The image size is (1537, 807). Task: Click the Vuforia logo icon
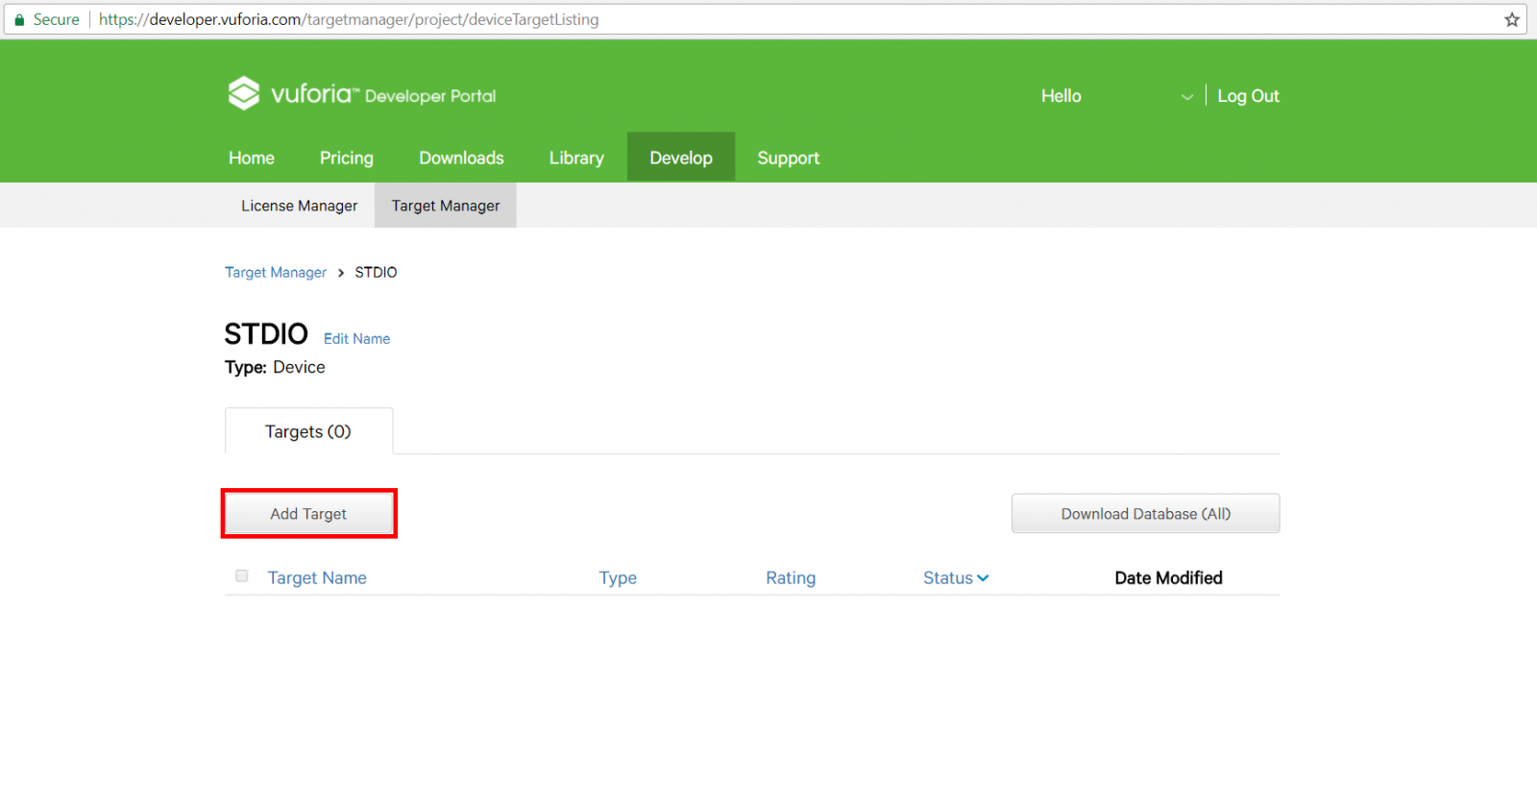(244, 93)
